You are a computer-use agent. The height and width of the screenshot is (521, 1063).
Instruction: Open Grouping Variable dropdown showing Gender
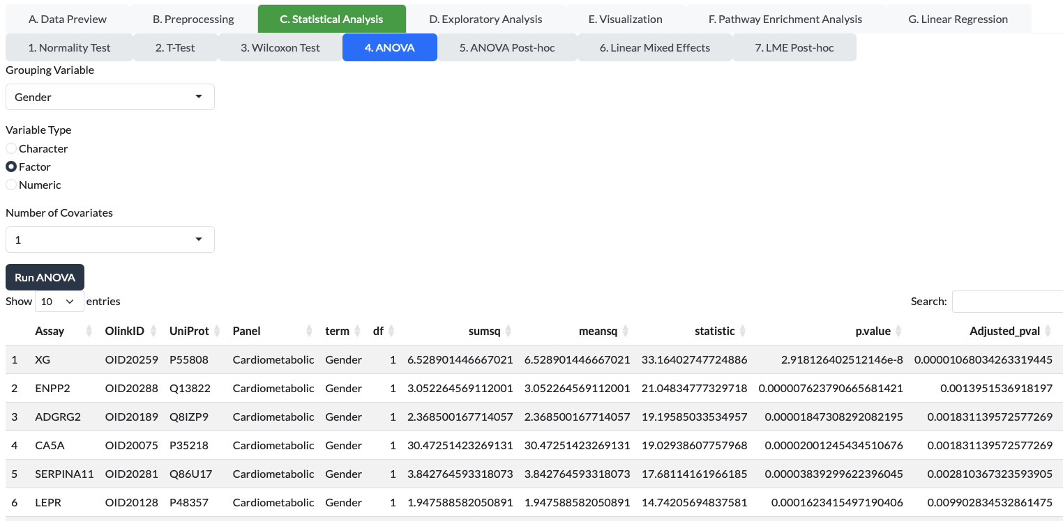tap(110, 97)
